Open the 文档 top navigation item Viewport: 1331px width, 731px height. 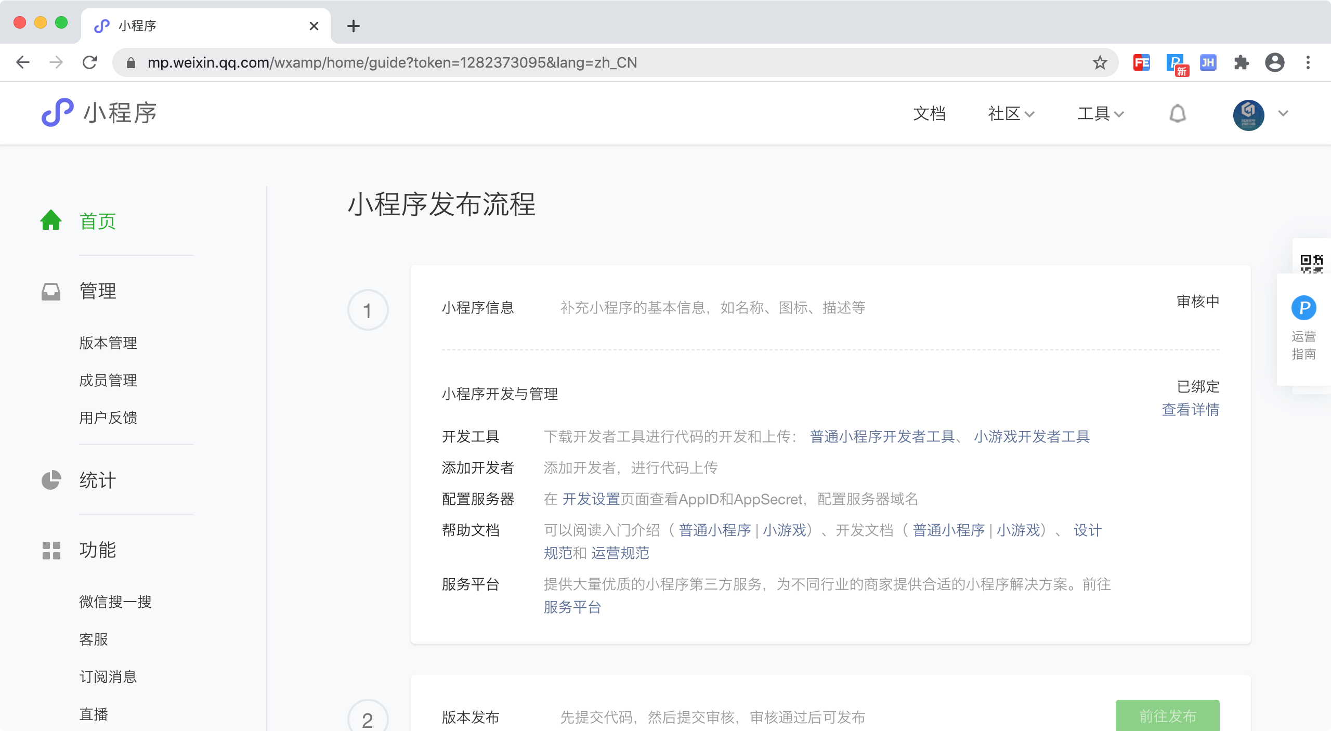(929, 114)
